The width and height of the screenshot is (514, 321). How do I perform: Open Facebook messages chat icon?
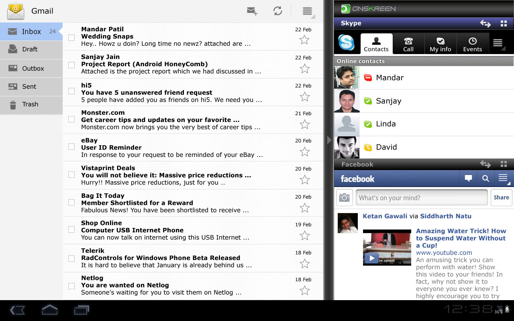[468, 179]
